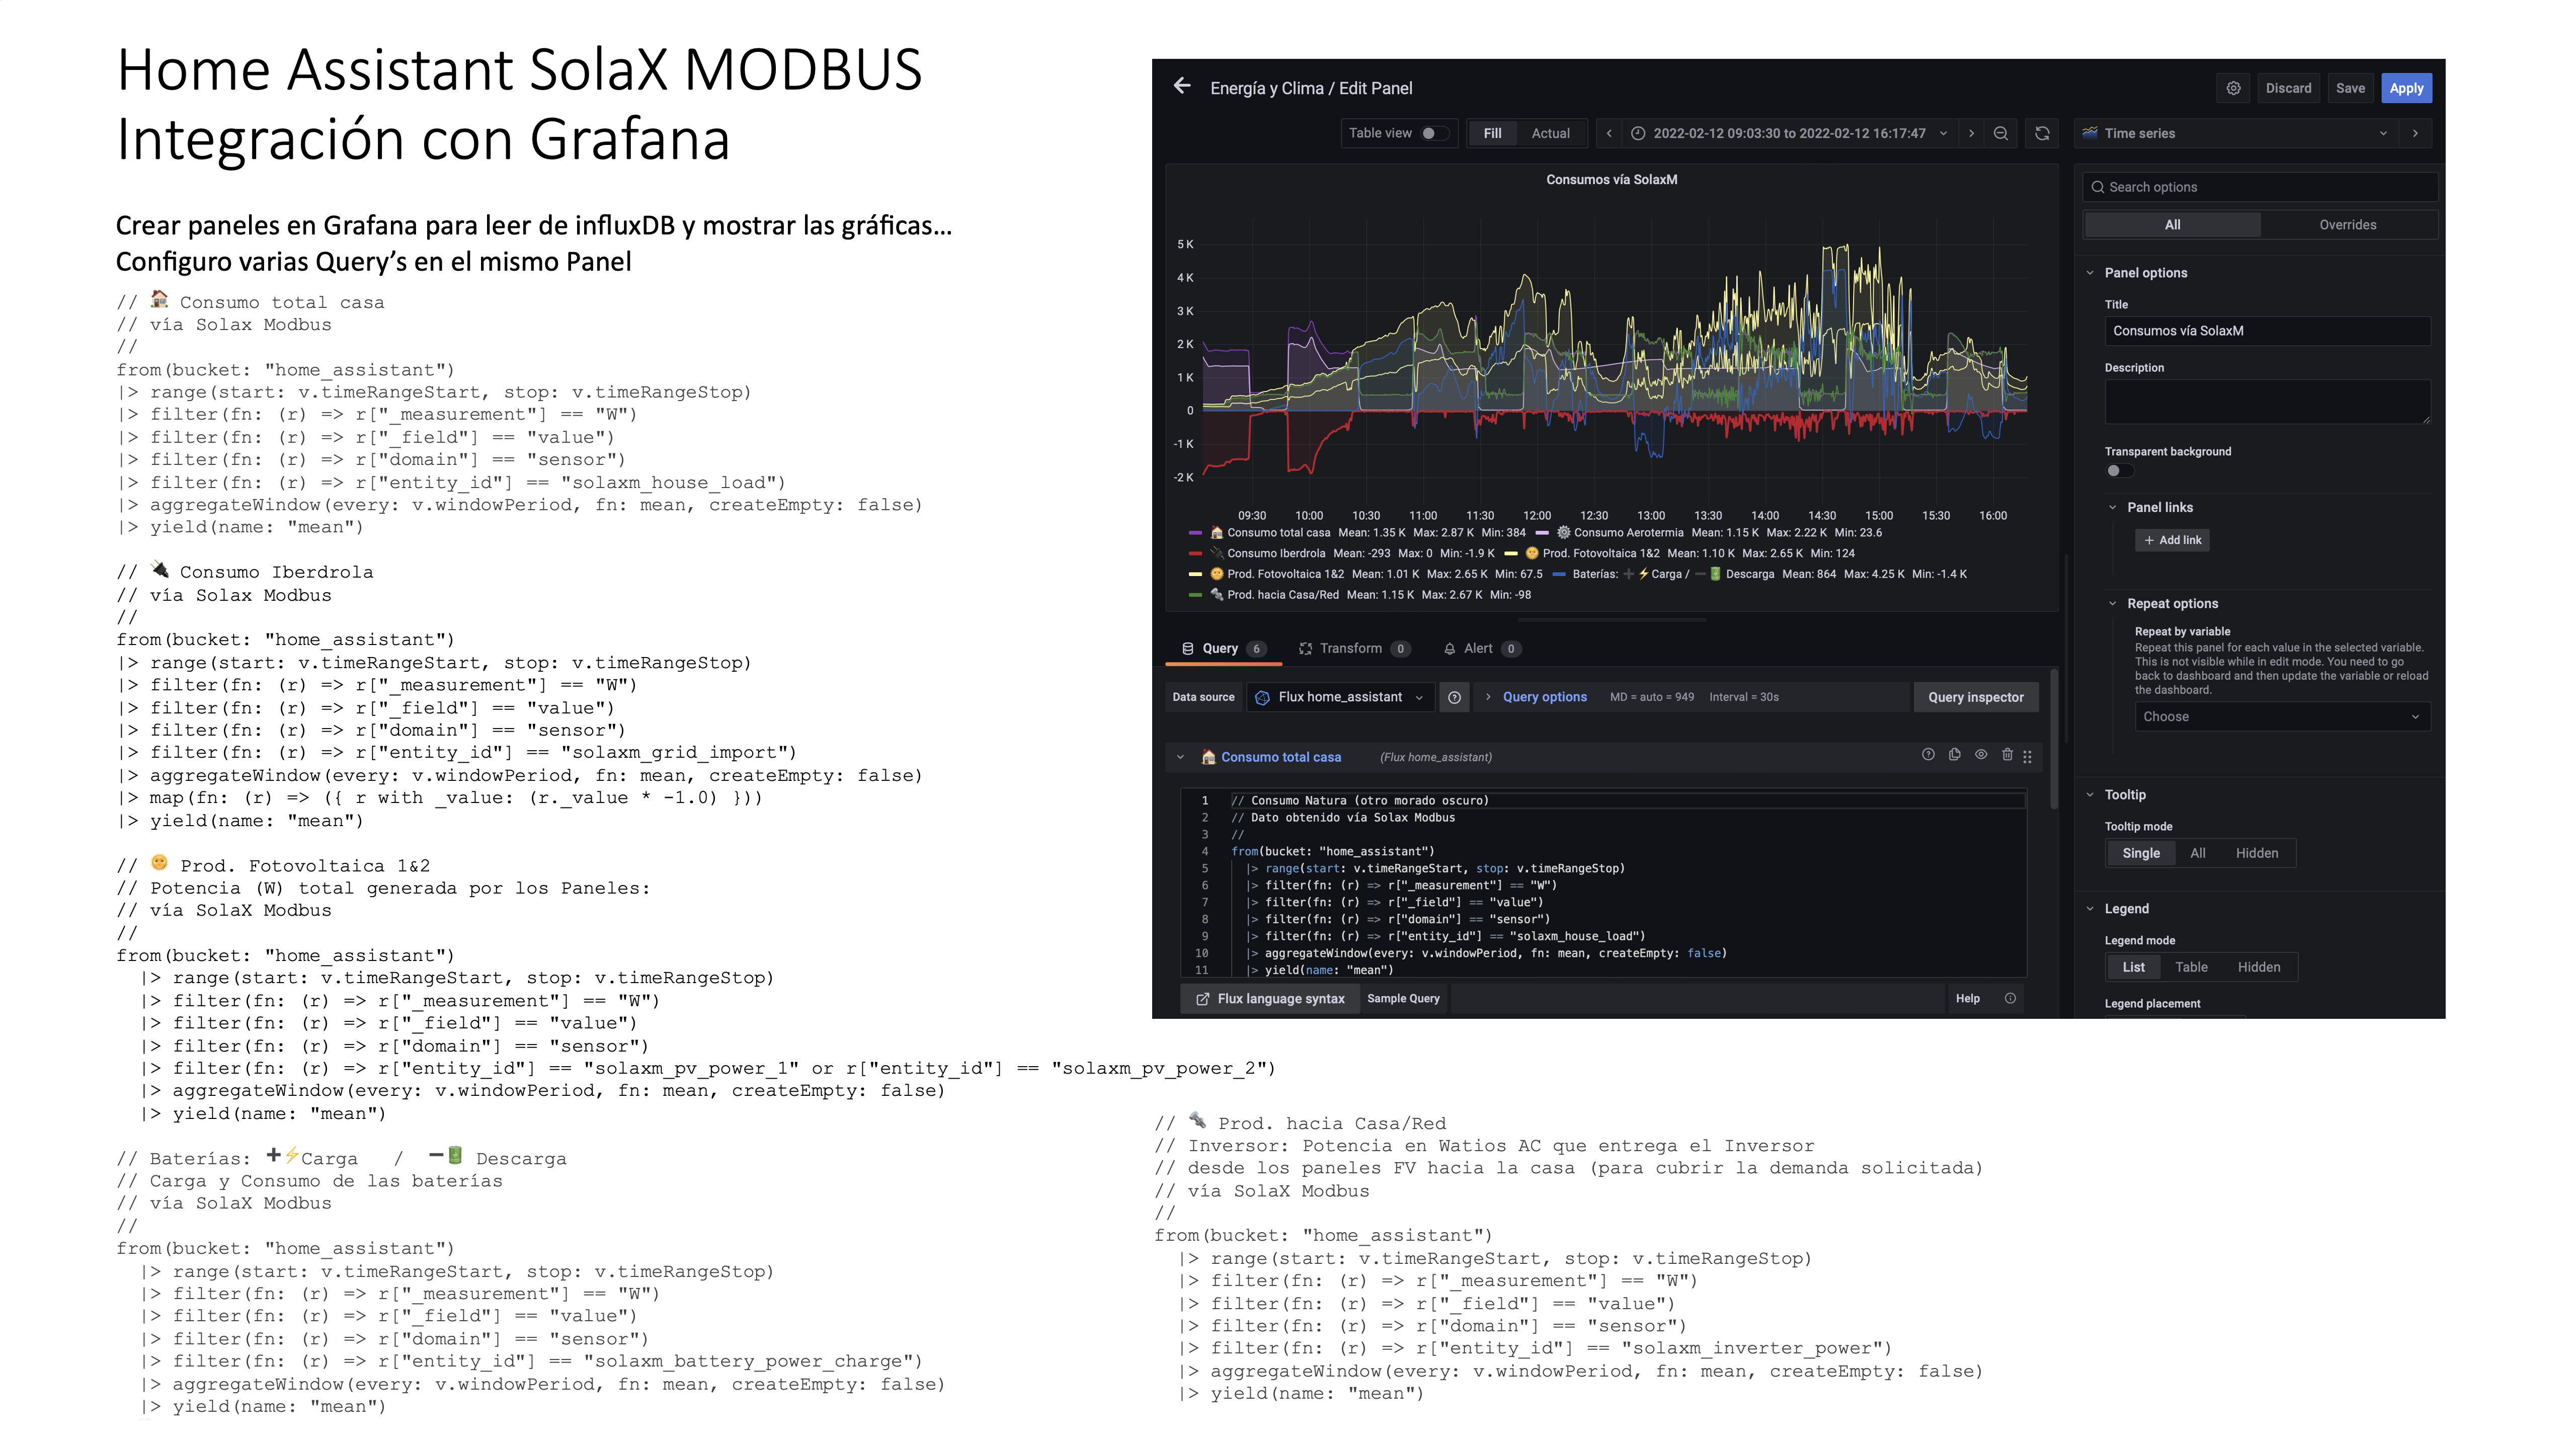Zoom out time range magnifier icon
Image resolution: width=2576 pixels, height=1449 pixels.
point(2000,133)
